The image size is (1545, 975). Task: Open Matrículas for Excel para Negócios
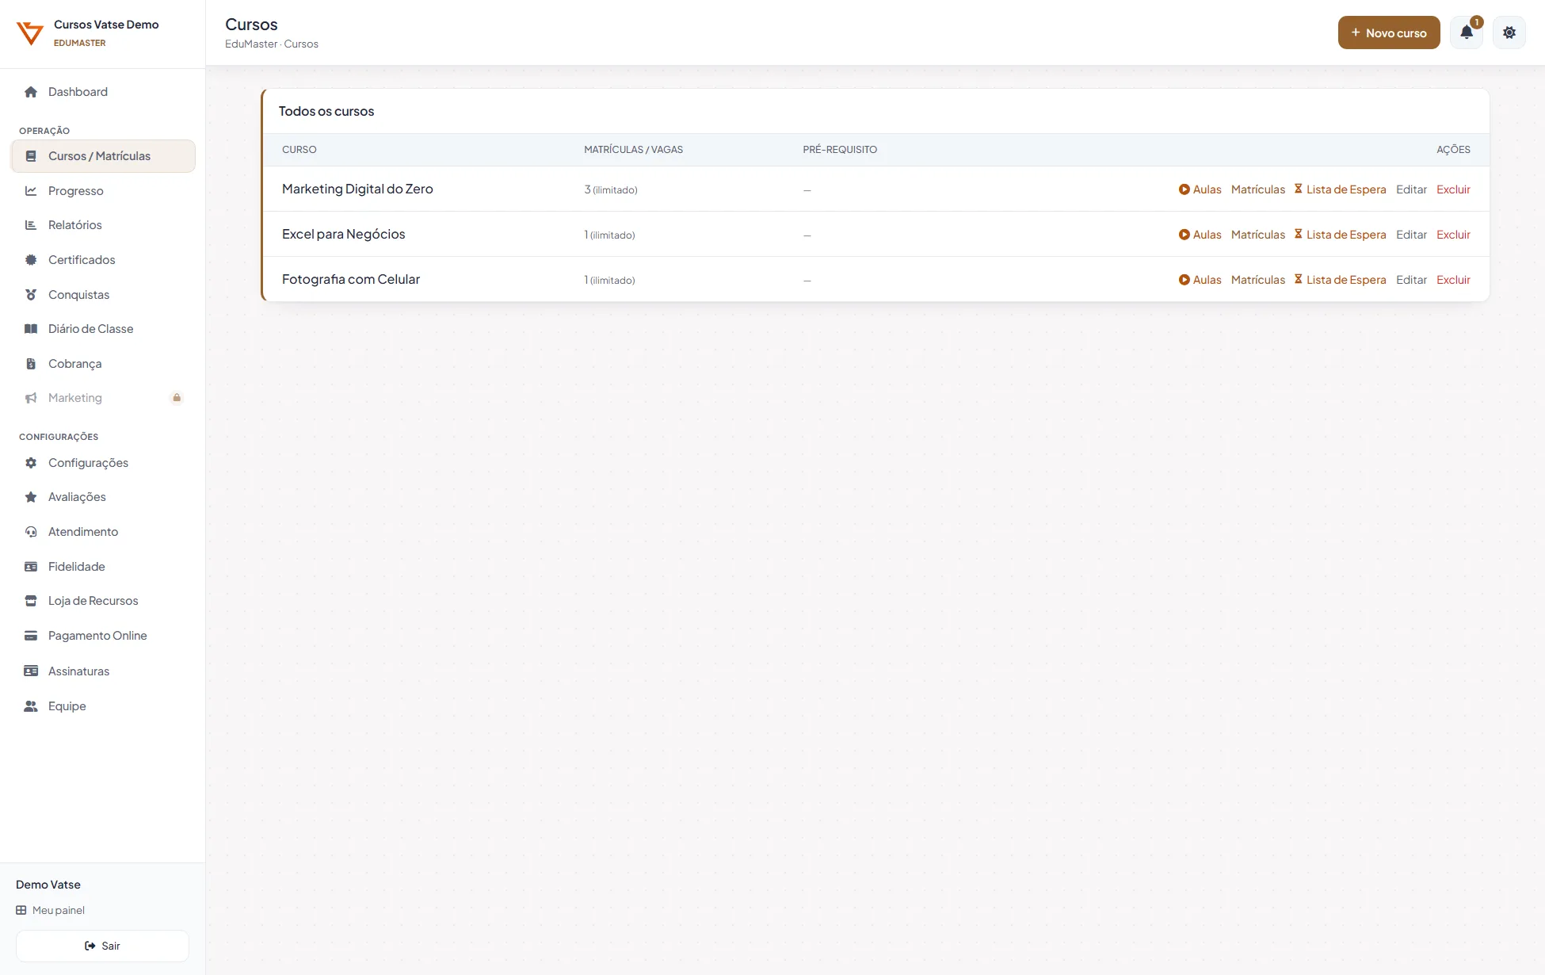(x=1258, y=235)
